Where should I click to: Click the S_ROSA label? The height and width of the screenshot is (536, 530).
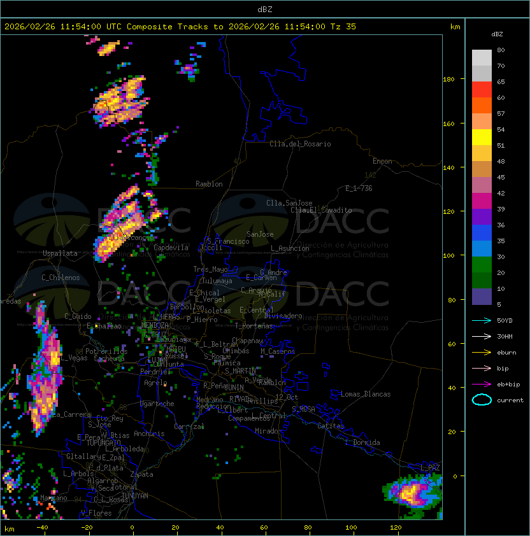(303, 409)
